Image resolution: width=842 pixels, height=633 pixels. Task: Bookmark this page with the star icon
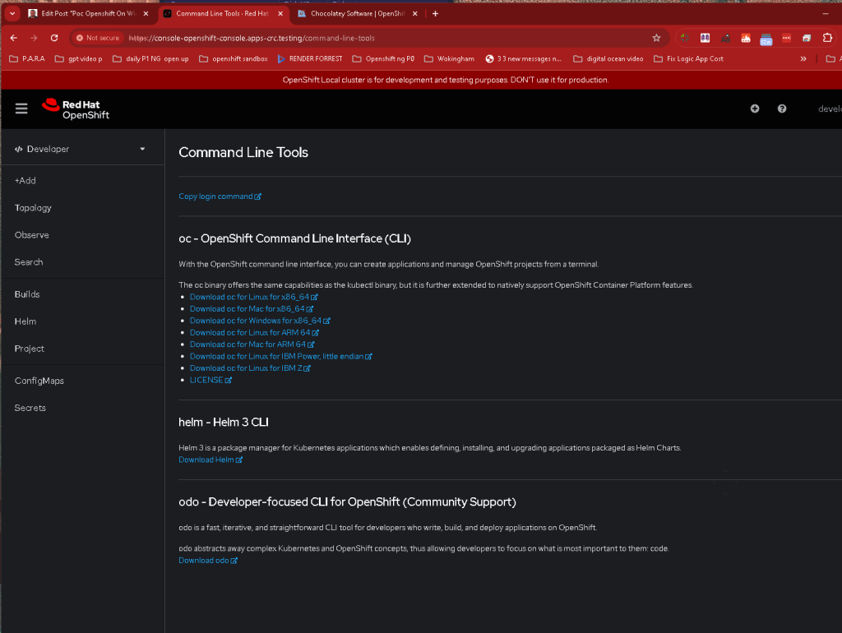656,38
